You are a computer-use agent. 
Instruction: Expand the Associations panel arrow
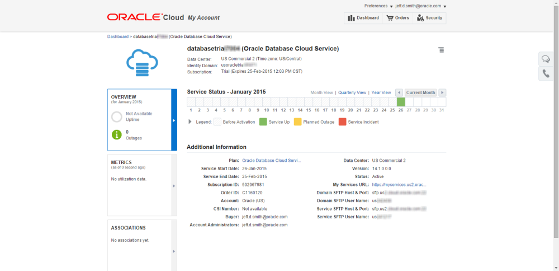click(x=174, y=251)
